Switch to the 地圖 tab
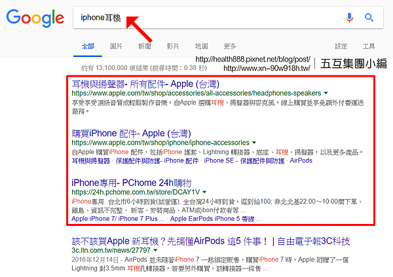This screenshot has width=393, height=277. [x=202, y=46]
